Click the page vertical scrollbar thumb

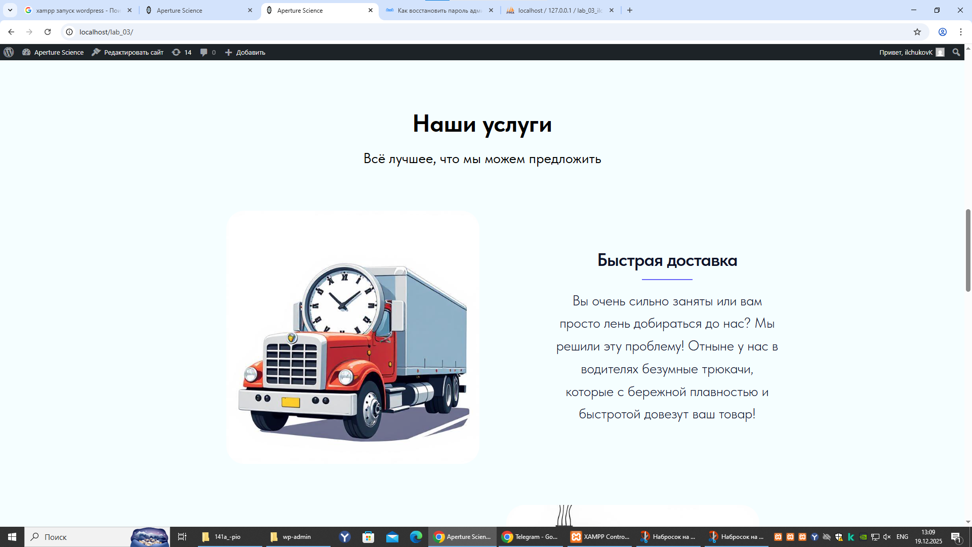pyautogui.click(x=967, y=250)
